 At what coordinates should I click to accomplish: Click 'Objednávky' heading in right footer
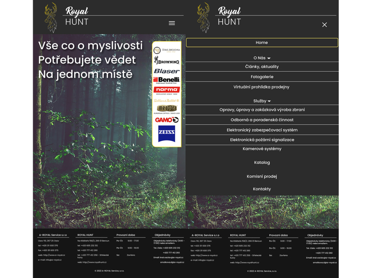coord(315,235)
